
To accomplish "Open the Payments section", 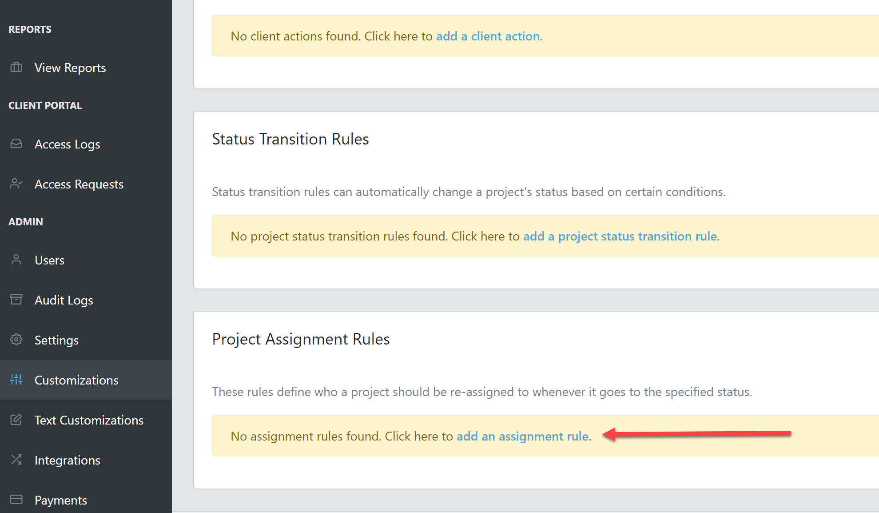I will 60,500.
